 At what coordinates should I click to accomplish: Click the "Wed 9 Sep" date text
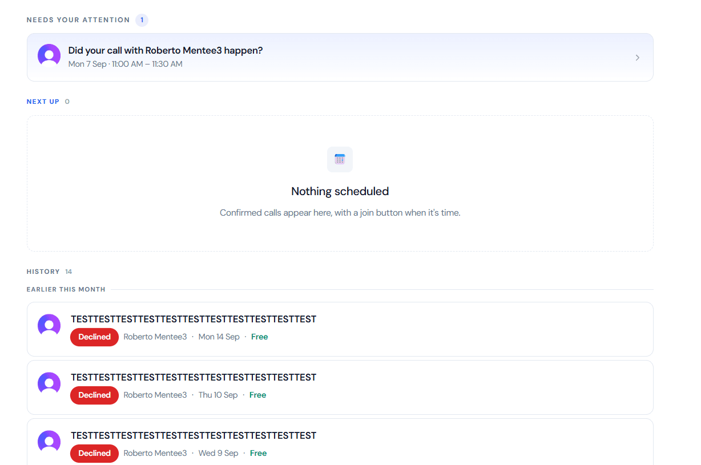coord(219,453)
